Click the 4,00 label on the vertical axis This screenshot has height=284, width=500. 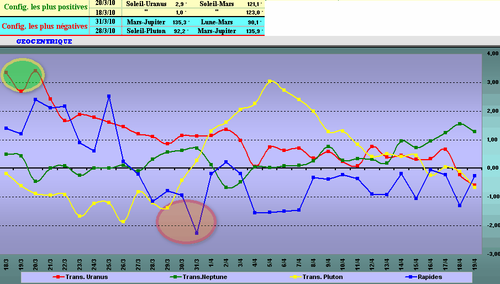click(492, 54)
